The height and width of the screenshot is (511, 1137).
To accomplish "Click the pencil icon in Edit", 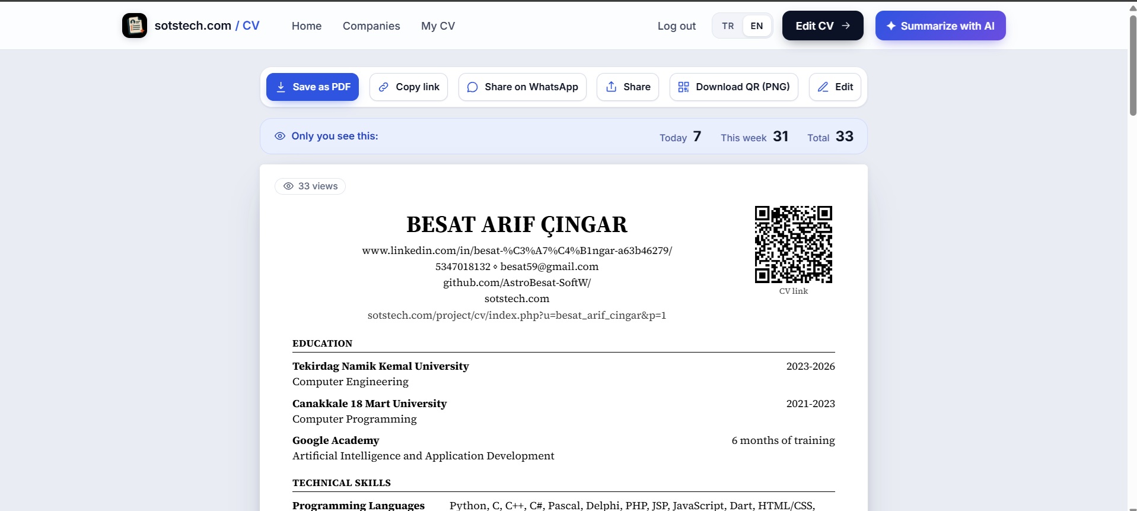I will [x=823, y=87].
